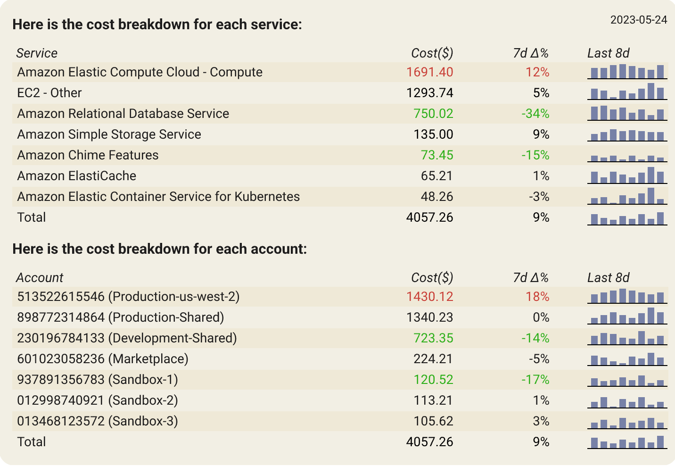Click the 48.26 cost value

point(437,197)
